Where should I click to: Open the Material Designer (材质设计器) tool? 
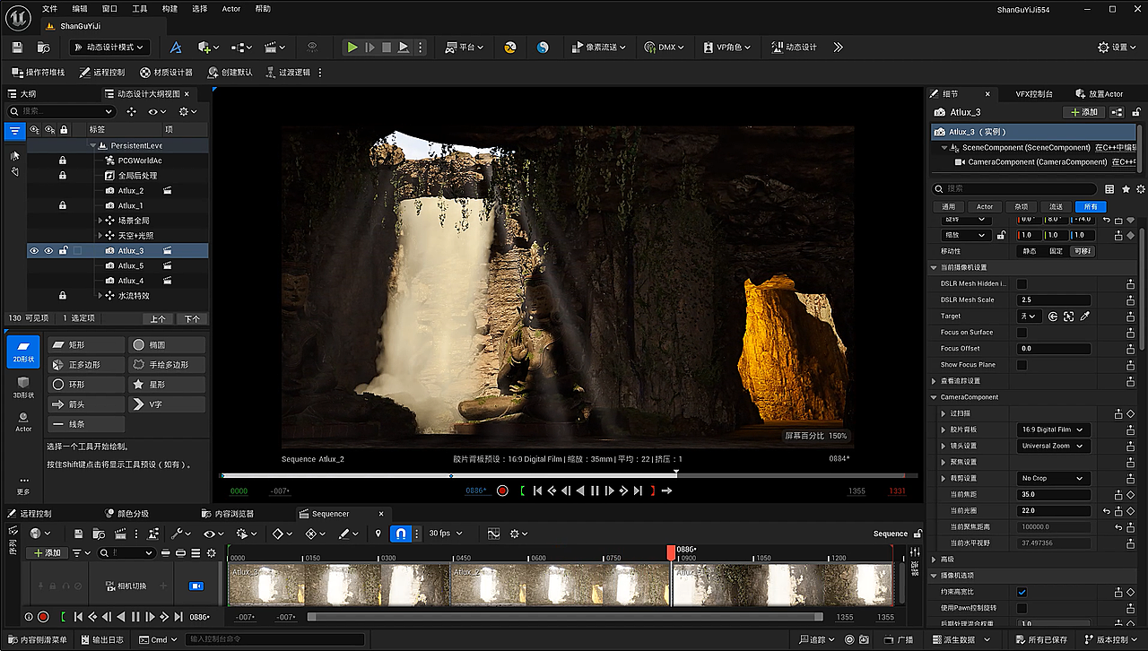(167, 73)
